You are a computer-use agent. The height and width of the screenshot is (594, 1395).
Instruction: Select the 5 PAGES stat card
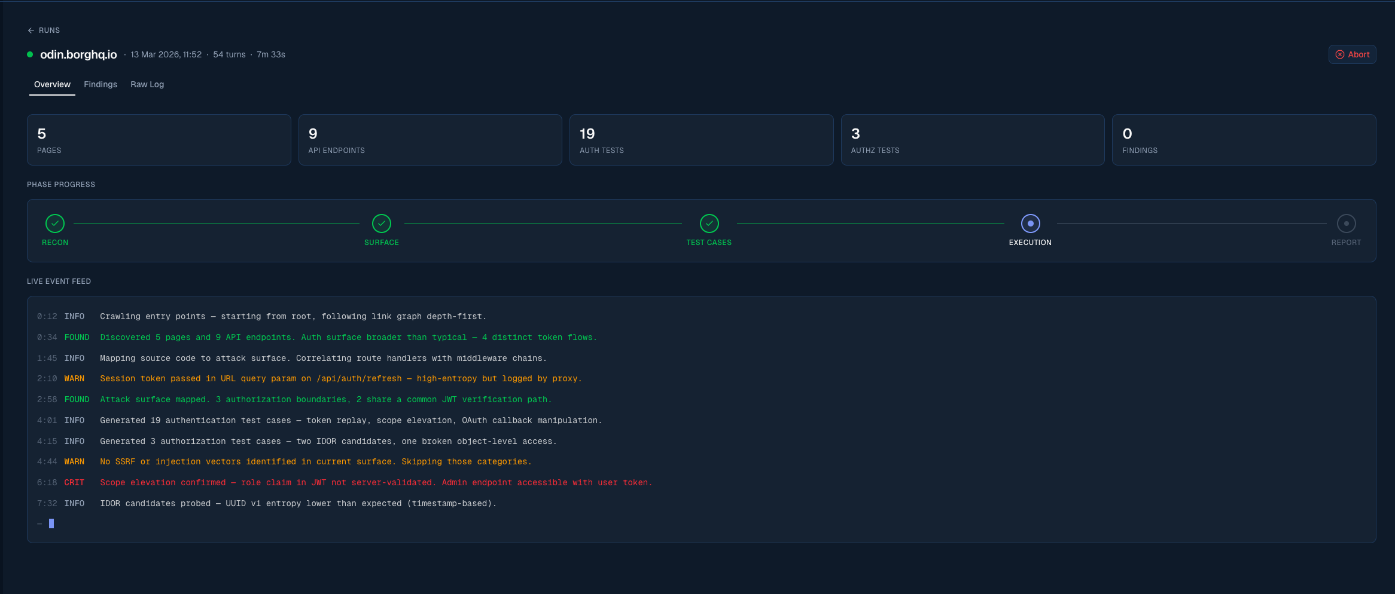159,139
